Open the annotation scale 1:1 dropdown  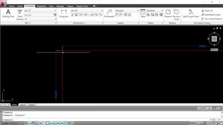click(x=201, y=108)
